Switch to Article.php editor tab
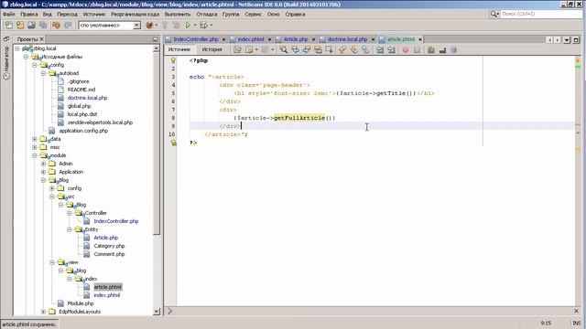 296,39
